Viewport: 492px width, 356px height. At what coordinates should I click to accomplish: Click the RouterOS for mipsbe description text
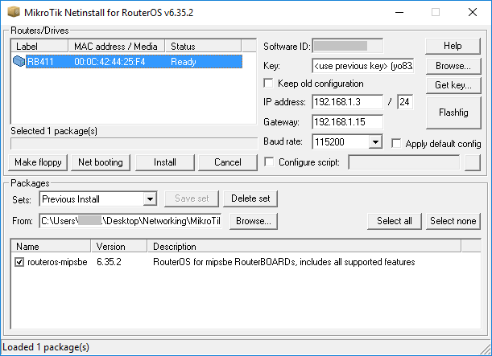point(284,262)
